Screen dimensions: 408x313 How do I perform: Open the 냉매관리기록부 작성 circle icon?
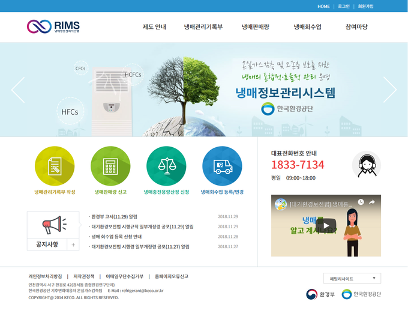[55, 166]
